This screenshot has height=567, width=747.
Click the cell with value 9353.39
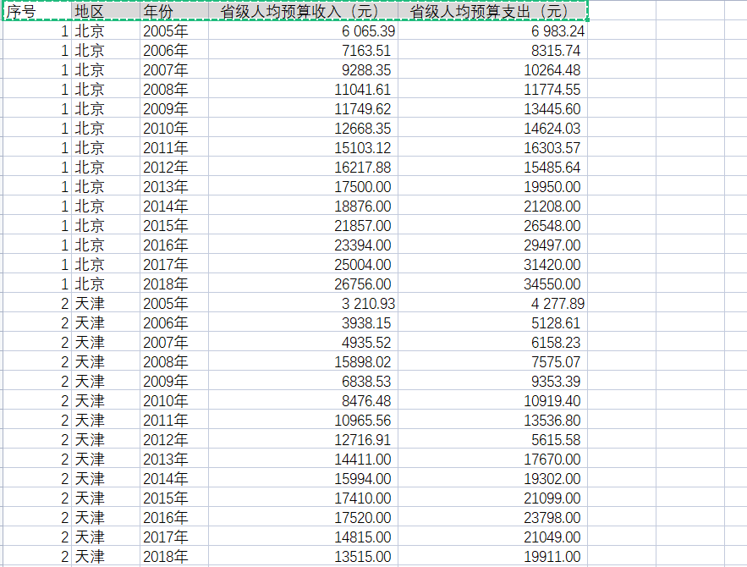point(492,381)
